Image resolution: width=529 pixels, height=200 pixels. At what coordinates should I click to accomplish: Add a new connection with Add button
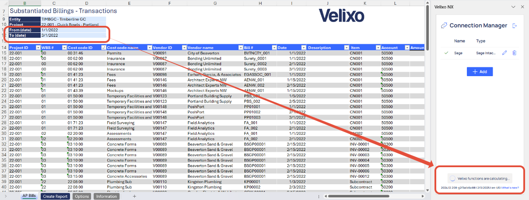point(480,71)
